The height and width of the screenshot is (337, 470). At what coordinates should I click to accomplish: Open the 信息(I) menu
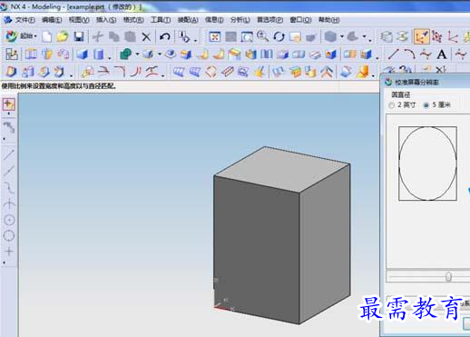pos(214,20)
